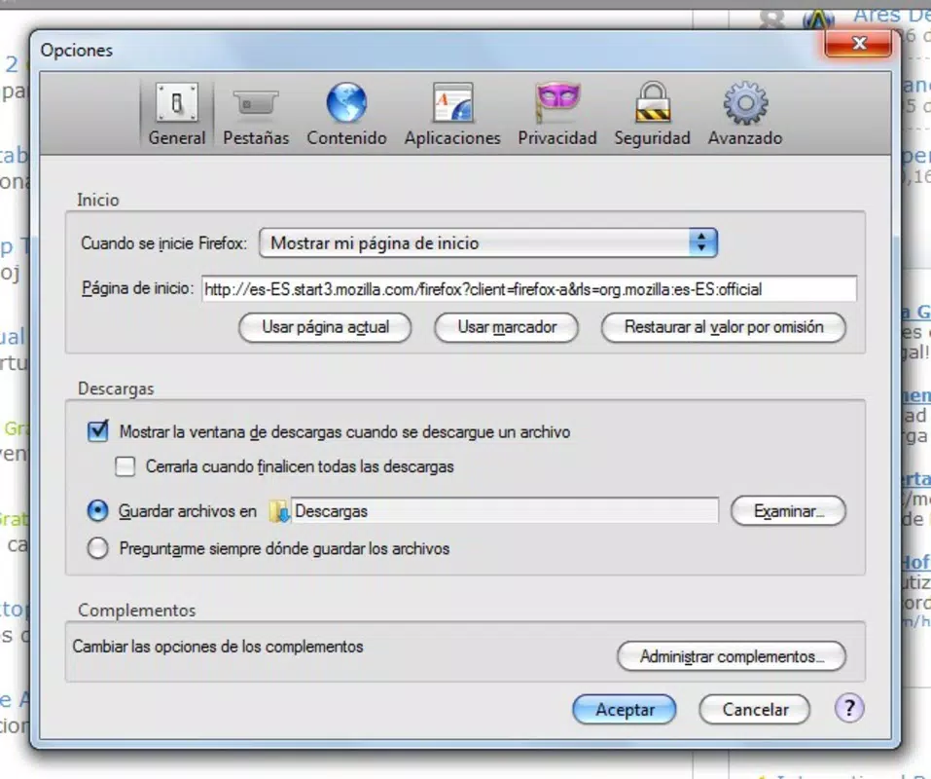Screen dimensions: 931x779
Task: Click Restaurar al valor por omisión
Action: pos(723,327)
